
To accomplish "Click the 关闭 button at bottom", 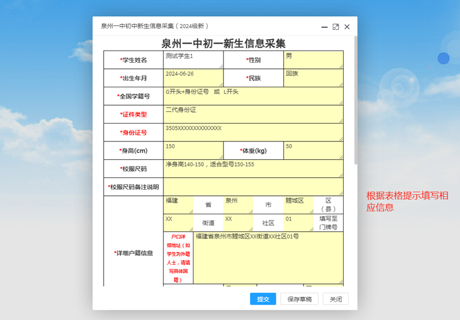I will pyautogui.click(x=336, y=299).
